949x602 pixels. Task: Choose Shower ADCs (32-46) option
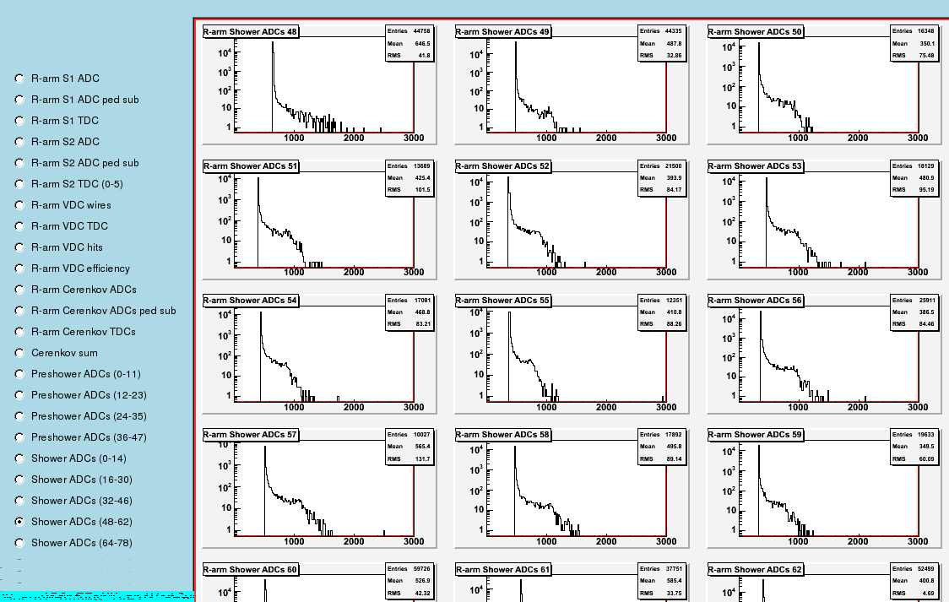[x=19, y=501]
